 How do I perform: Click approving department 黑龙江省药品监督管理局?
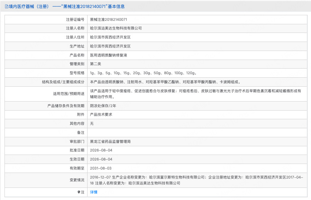pos(110,141)
